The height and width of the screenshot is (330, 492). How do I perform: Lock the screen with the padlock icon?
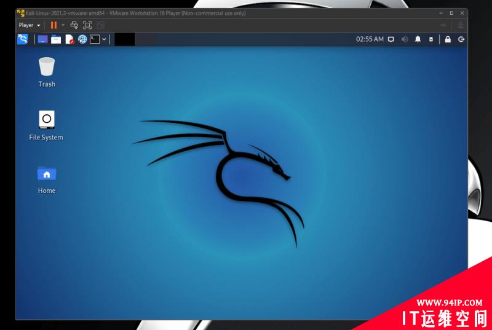(448, 39)
